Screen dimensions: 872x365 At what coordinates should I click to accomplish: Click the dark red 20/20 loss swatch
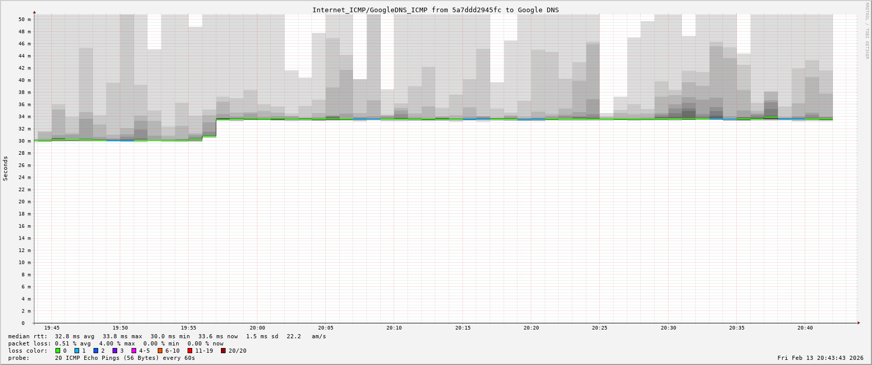(223, 351)
